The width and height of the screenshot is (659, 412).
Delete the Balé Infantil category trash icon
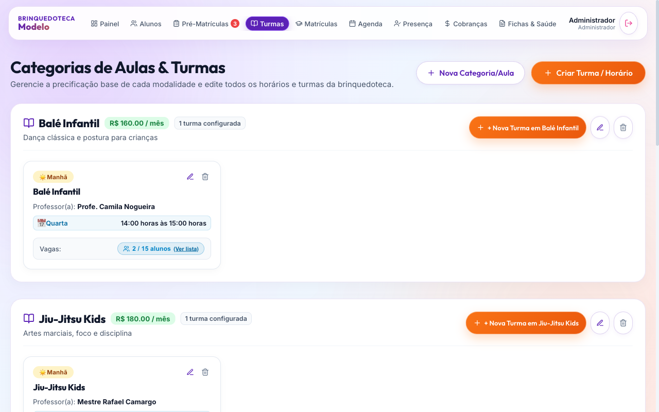[623, 127]
